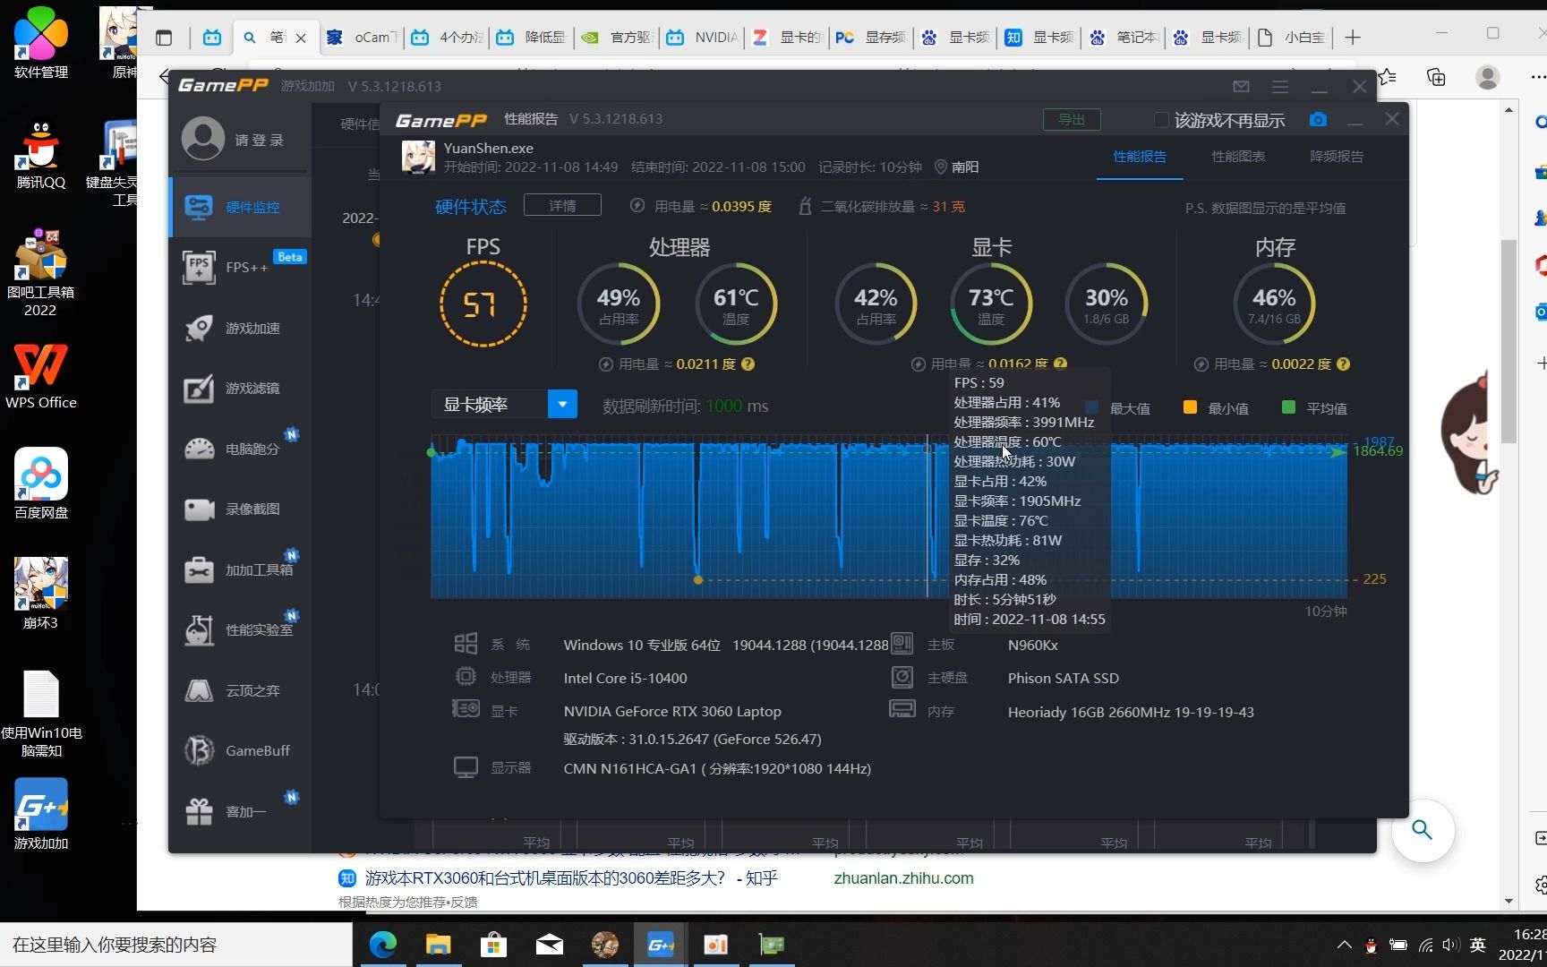
Task: Click help icon beside memory 0.0022 度
Action: 1343,364
